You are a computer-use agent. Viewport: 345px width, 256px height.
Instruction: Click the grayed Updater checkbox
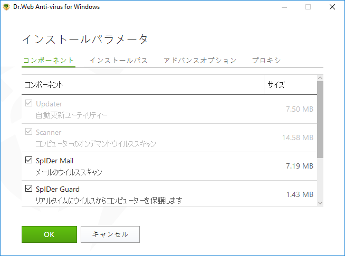28,103
